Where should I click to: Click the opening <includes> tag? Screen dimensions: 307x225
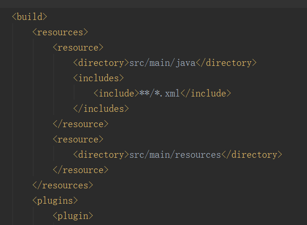tap(98, 78)
